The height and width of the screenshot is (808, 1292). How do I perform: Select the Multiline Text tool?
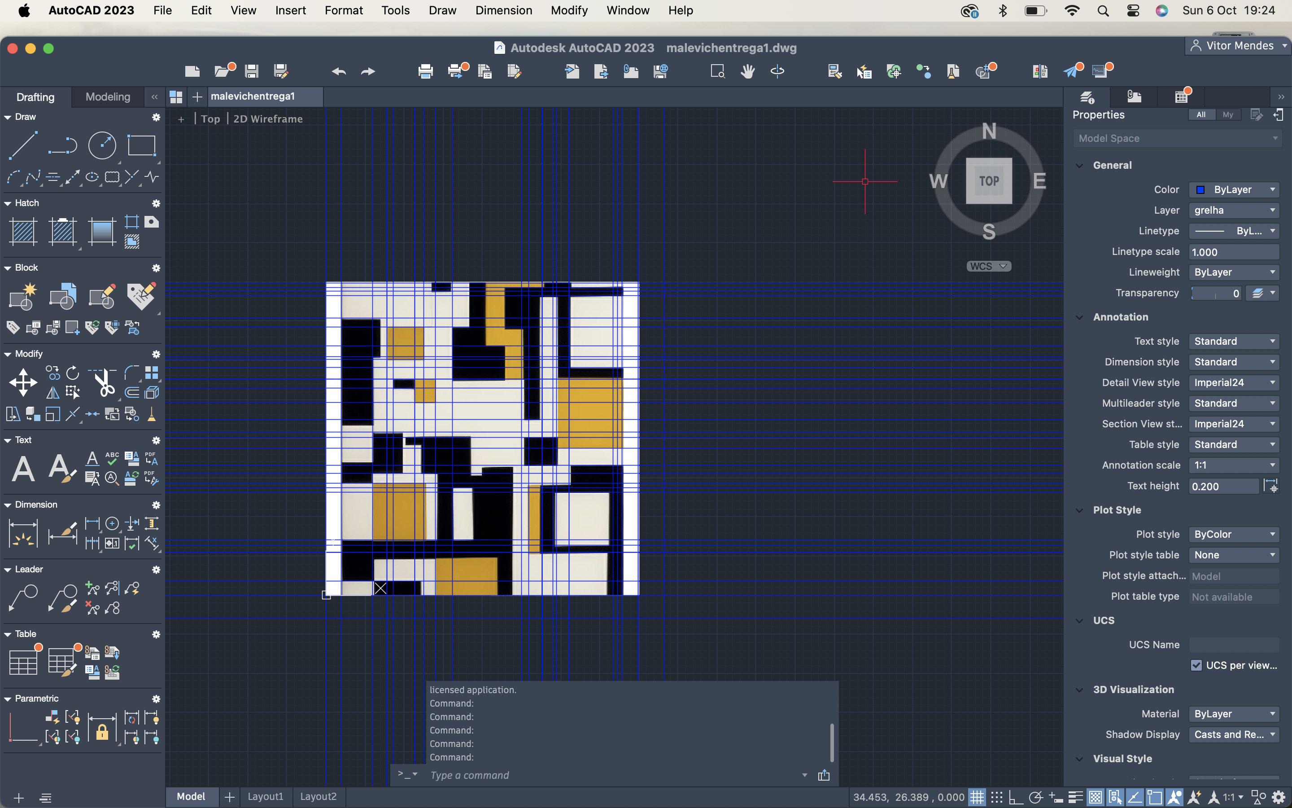(23, 469)
